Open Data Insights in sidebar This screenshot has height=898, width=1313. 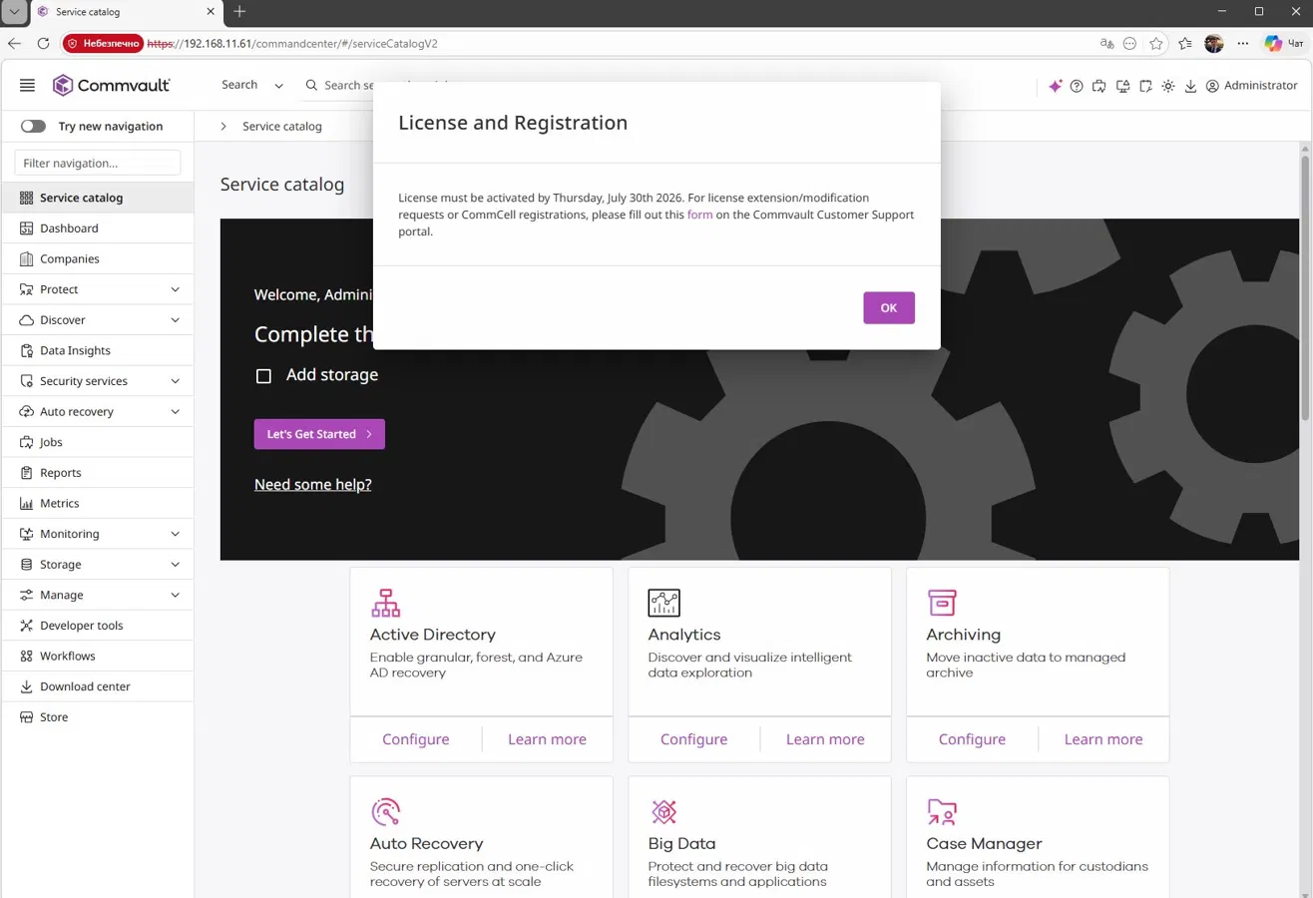[98, 351]
